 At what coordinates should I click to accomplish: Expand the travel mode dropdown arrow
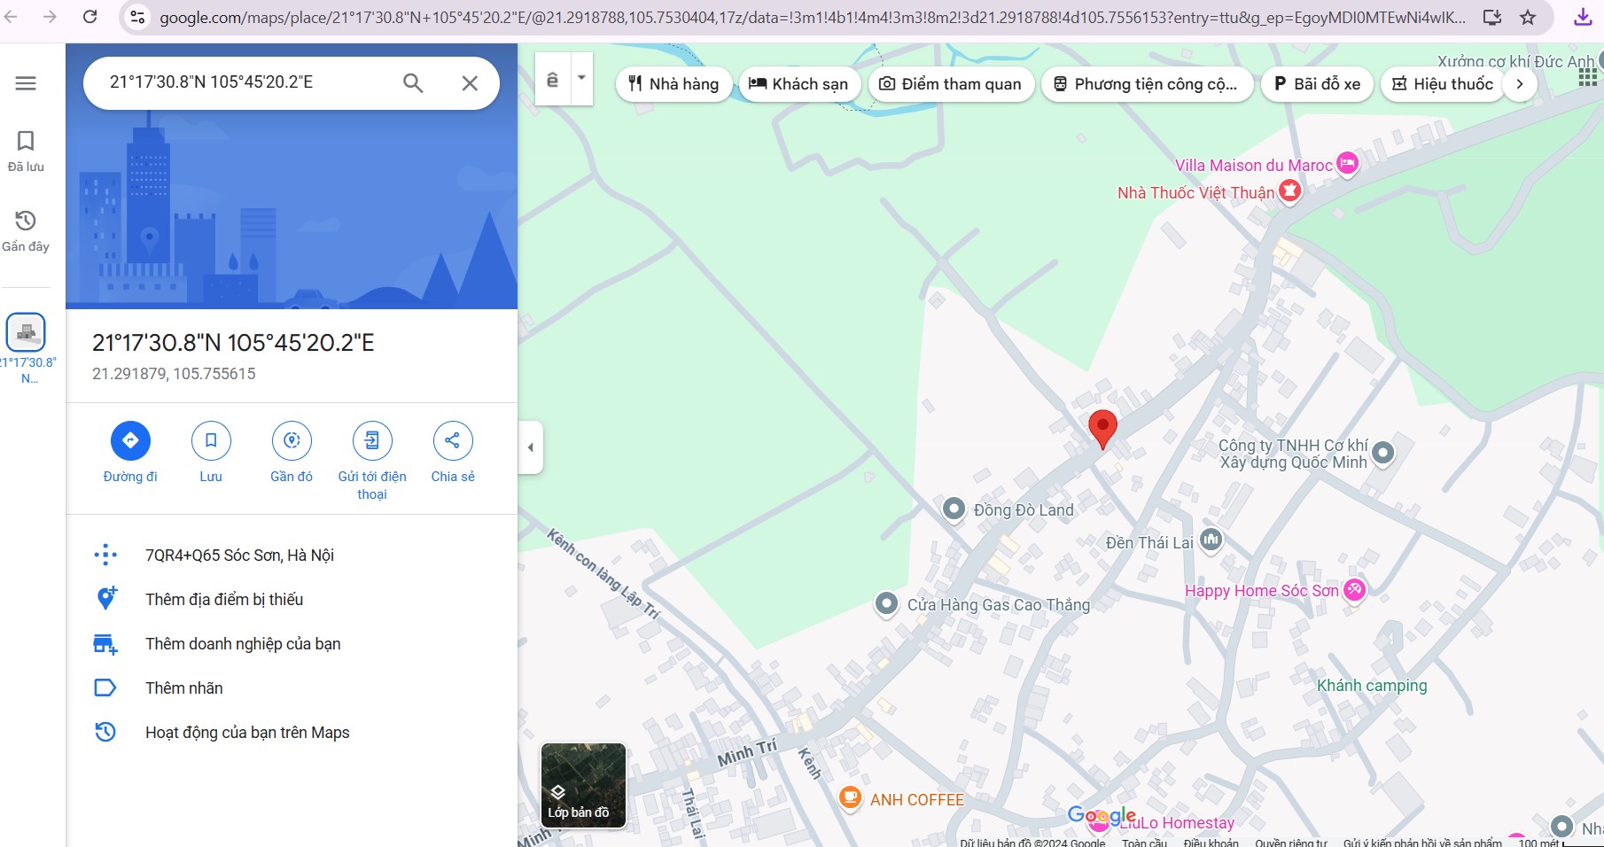(581, 78)
